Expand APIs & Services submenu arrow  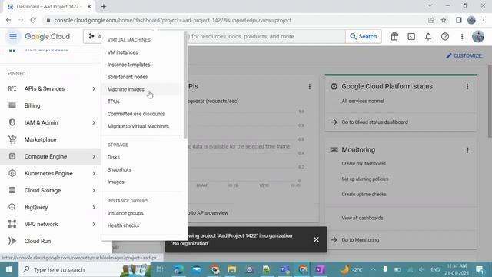coord(94,89)
